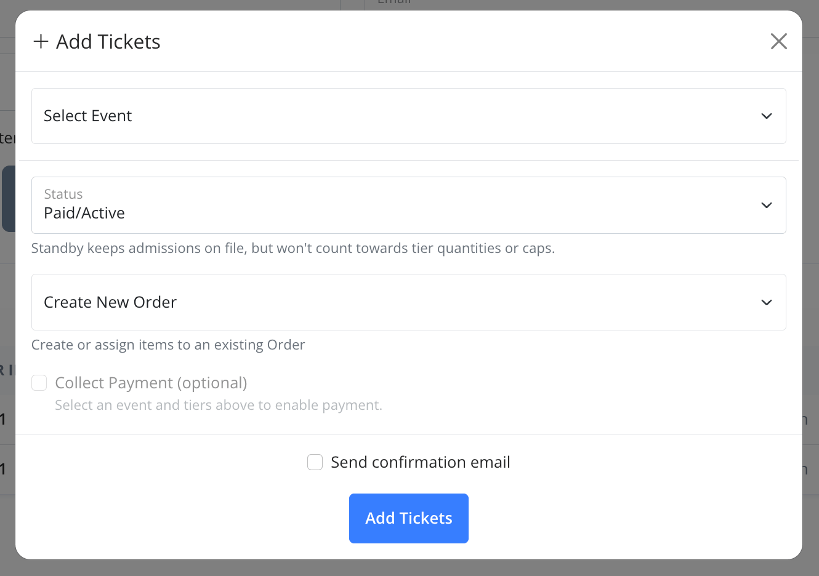Expand the Status dropdown showing Paid/Active
The width and height of the screenshot is (819, 576).
409,205
